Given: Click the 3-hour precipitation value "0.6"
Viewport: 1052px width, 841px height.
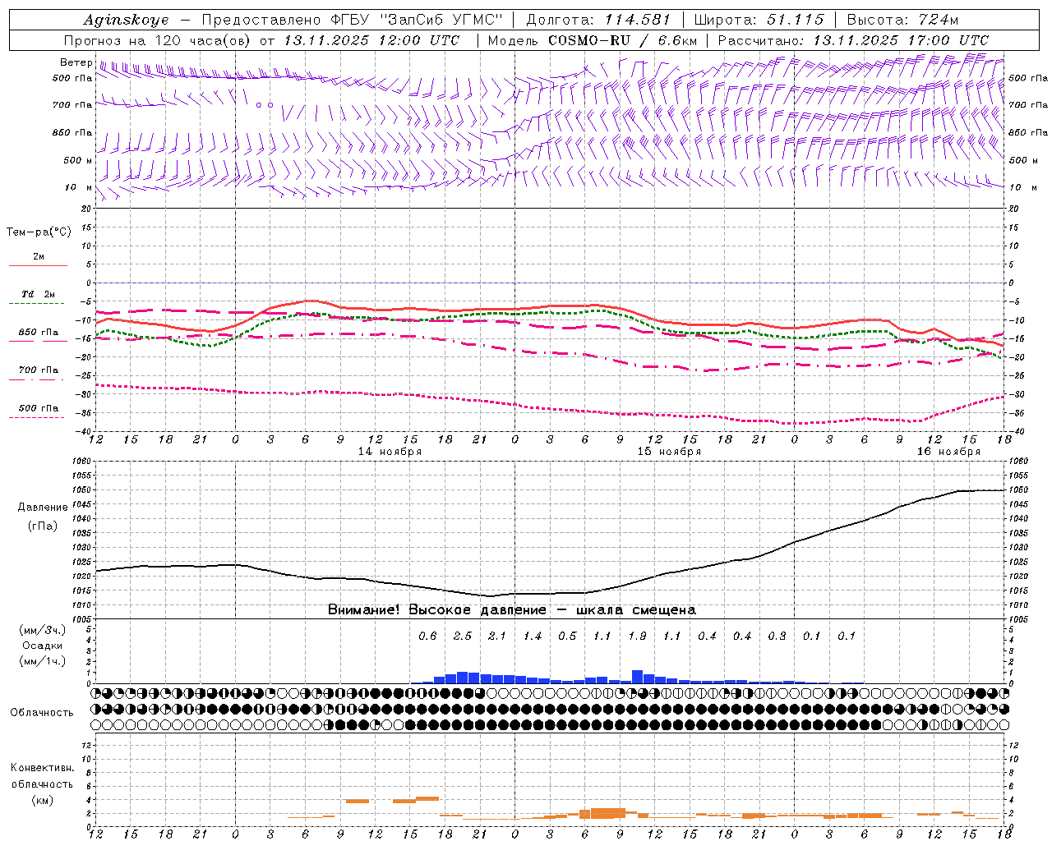Looking at the screenshot, I should coord(427,636).
